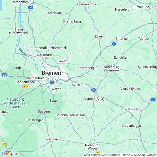157x157 pixels.
Task: Click the Nienburg/Weser town label
Action: (x=92, y=147)
